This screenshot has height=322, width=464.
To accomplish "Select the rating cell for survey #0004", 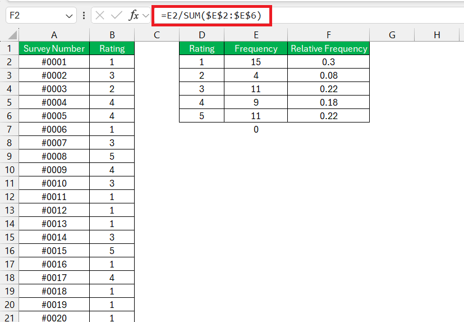I will click(x=112, y=102).
